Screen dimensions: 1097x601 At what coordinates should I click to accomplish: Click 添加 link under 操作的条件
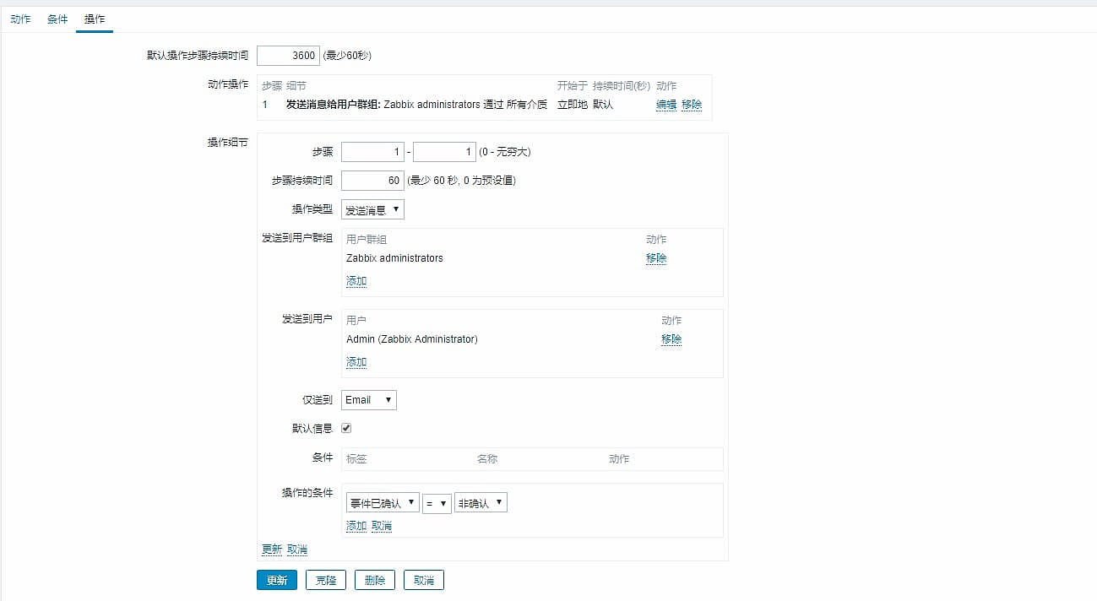[x=356, y=526]
